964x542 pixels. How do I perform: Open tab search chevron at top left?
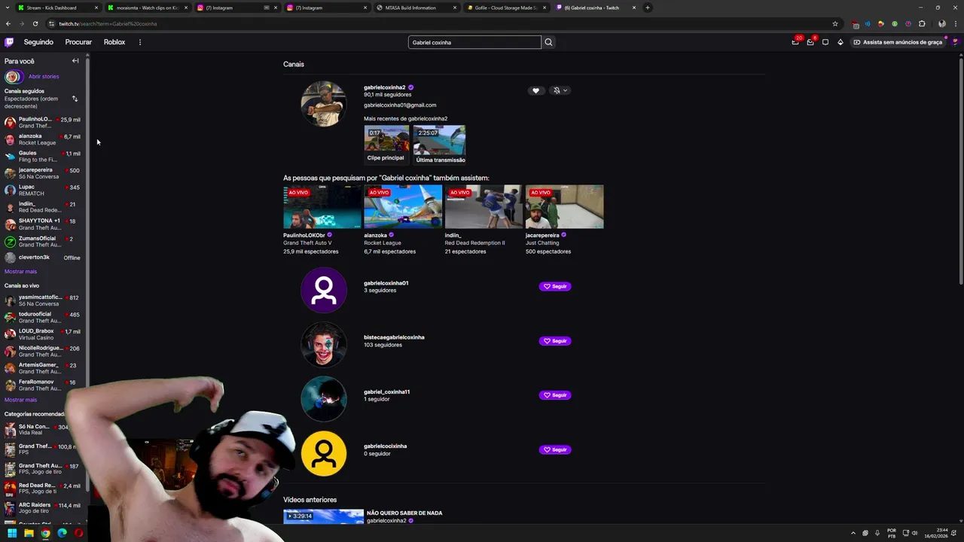pyautogui.click(x=6, y=8)
